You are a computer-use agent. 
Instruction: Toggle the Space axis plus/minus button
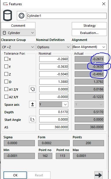(33, 104)
